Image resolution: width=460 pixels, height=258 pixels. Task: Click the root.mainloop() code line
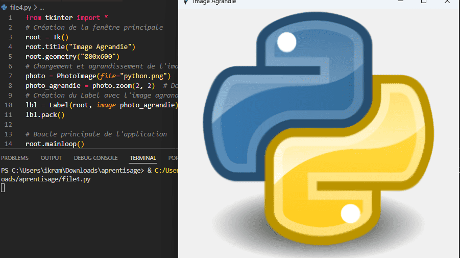(55, 144)
